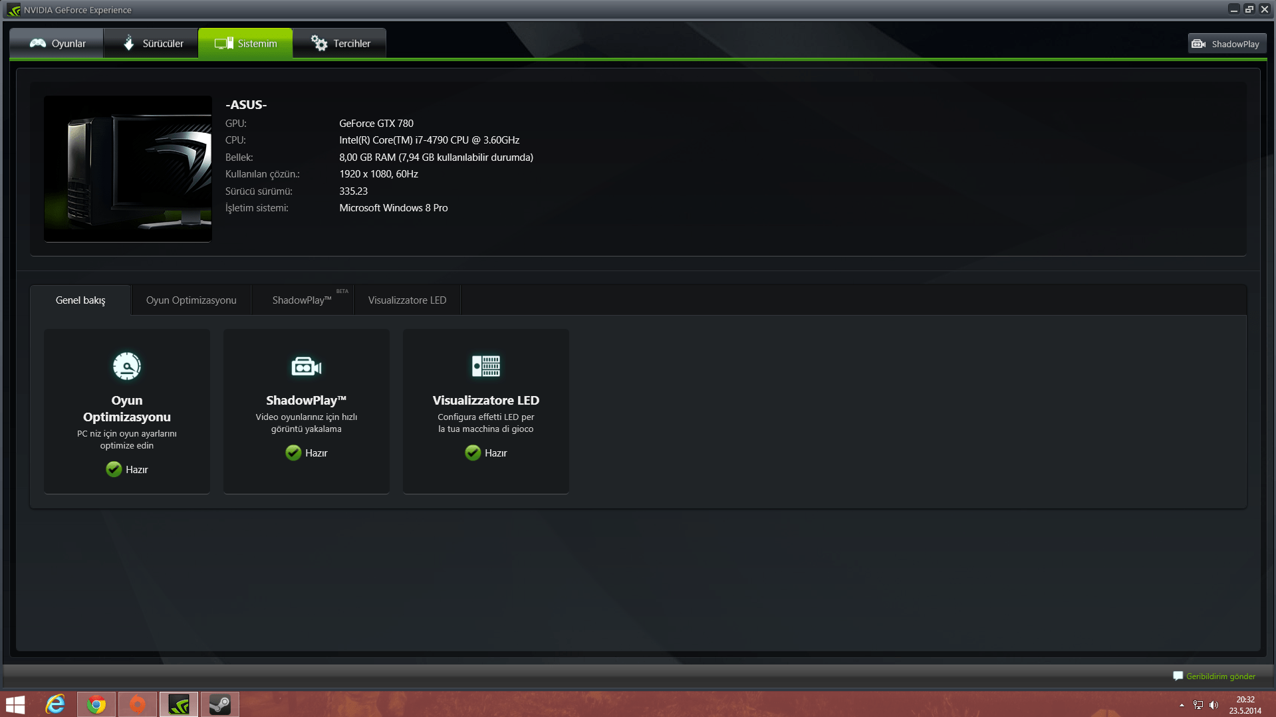
Task: Open Steam from the taskbar
Action: coord(220,704)
